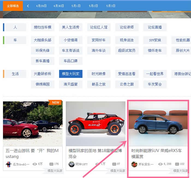Open the red Mustang post thumbnail
The height and width of the screenshot is (178, 191).
(x=33, y=123)
